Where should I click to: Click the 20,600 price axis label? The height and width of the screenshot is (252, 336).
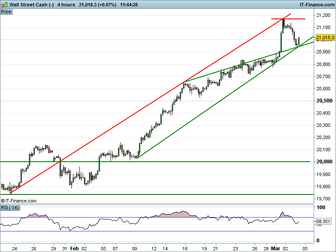click(323, 89)
